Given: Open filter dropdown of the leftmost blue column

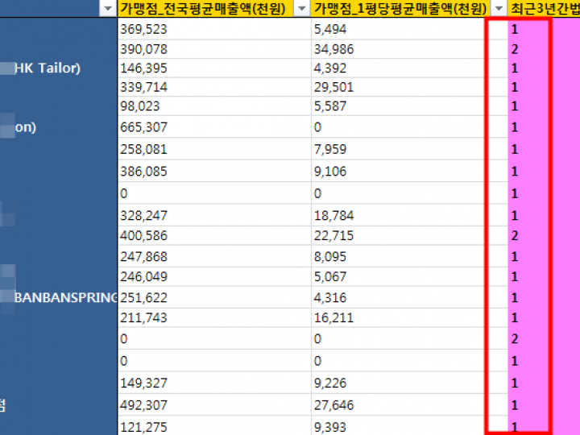Looking at the screenshot, I should click(108, 9).
